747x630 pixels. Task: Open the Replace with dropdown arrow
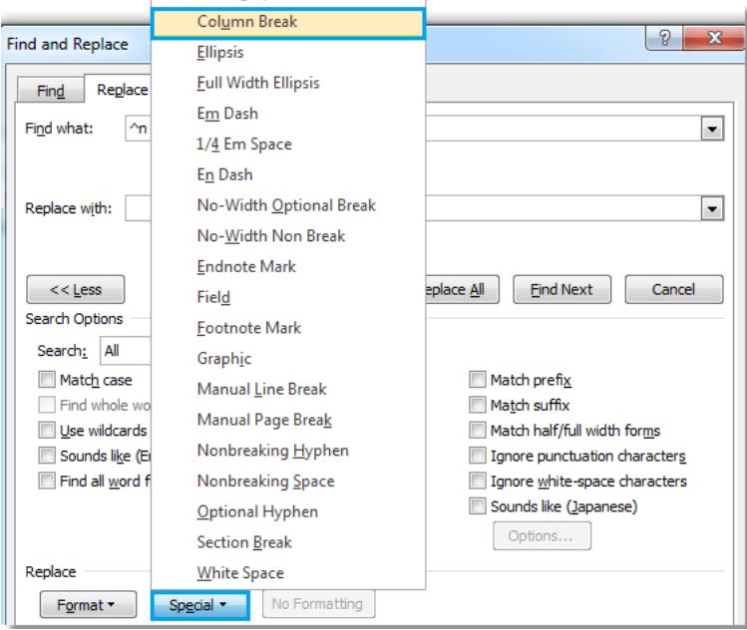[712, 208]
